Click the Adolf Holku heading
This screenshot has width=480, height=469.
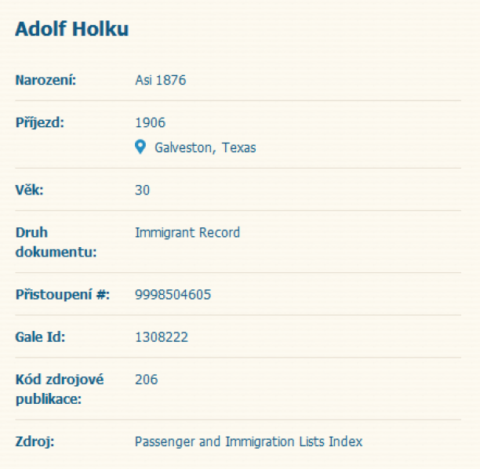[x=71, y=29]
